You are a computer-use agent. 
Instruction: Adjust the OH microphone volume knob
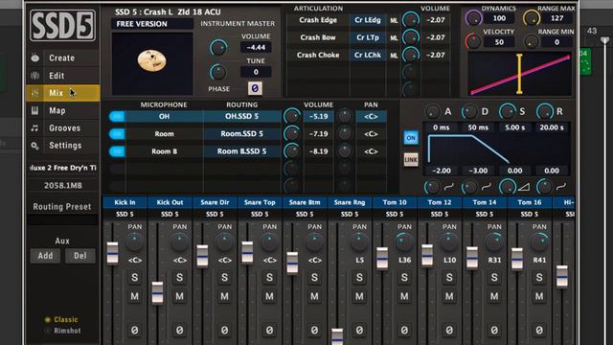(x=291, y=116)
